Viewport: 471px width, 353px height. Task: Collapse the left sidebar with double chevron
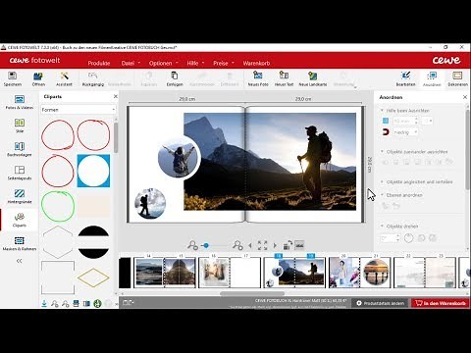pos(20,261)
